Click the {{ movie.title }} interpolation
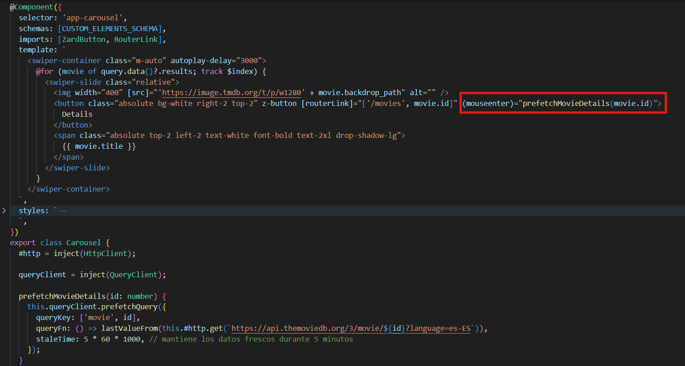The height and width of the screenshot is (366, 685). pos(99,146)
